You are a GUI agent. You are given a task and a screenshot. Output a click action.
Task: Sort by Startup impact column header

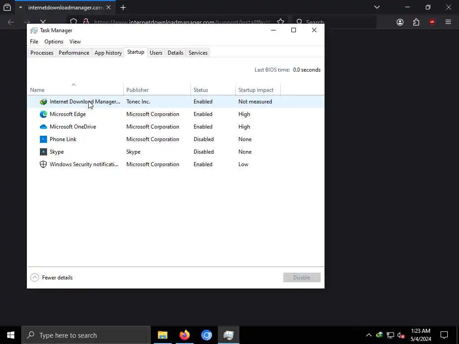258,90
